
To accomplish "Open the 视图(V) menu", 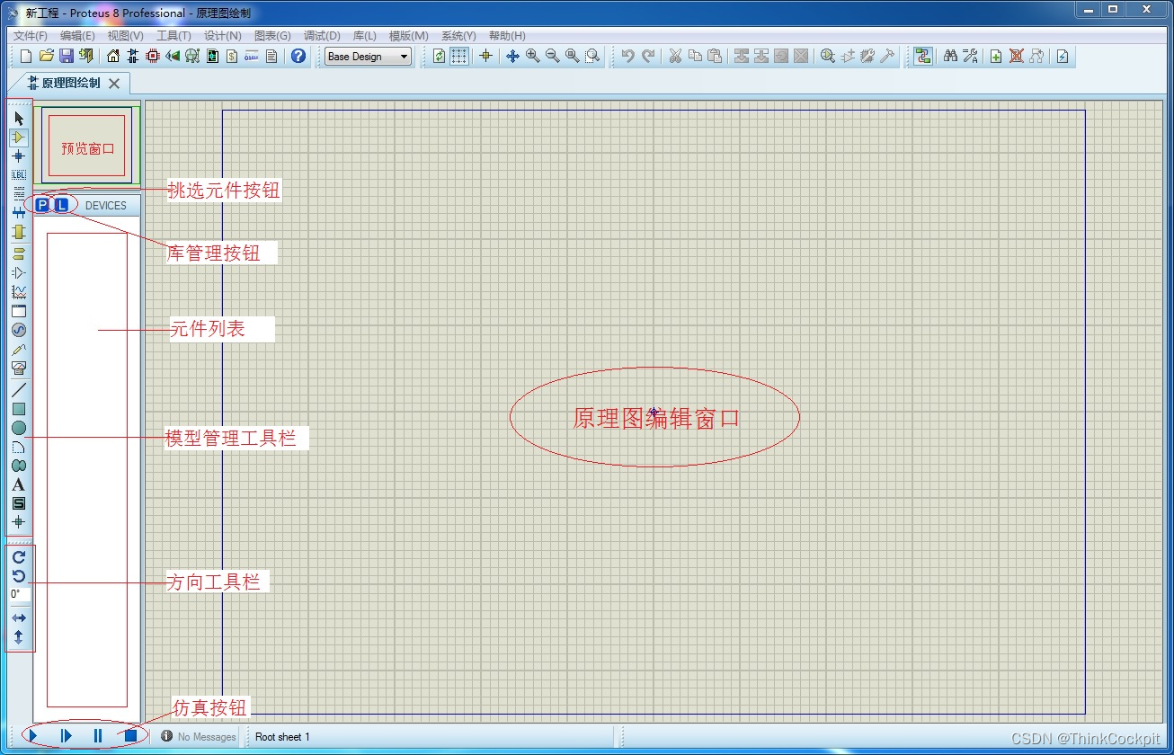I will pos(126,36).
